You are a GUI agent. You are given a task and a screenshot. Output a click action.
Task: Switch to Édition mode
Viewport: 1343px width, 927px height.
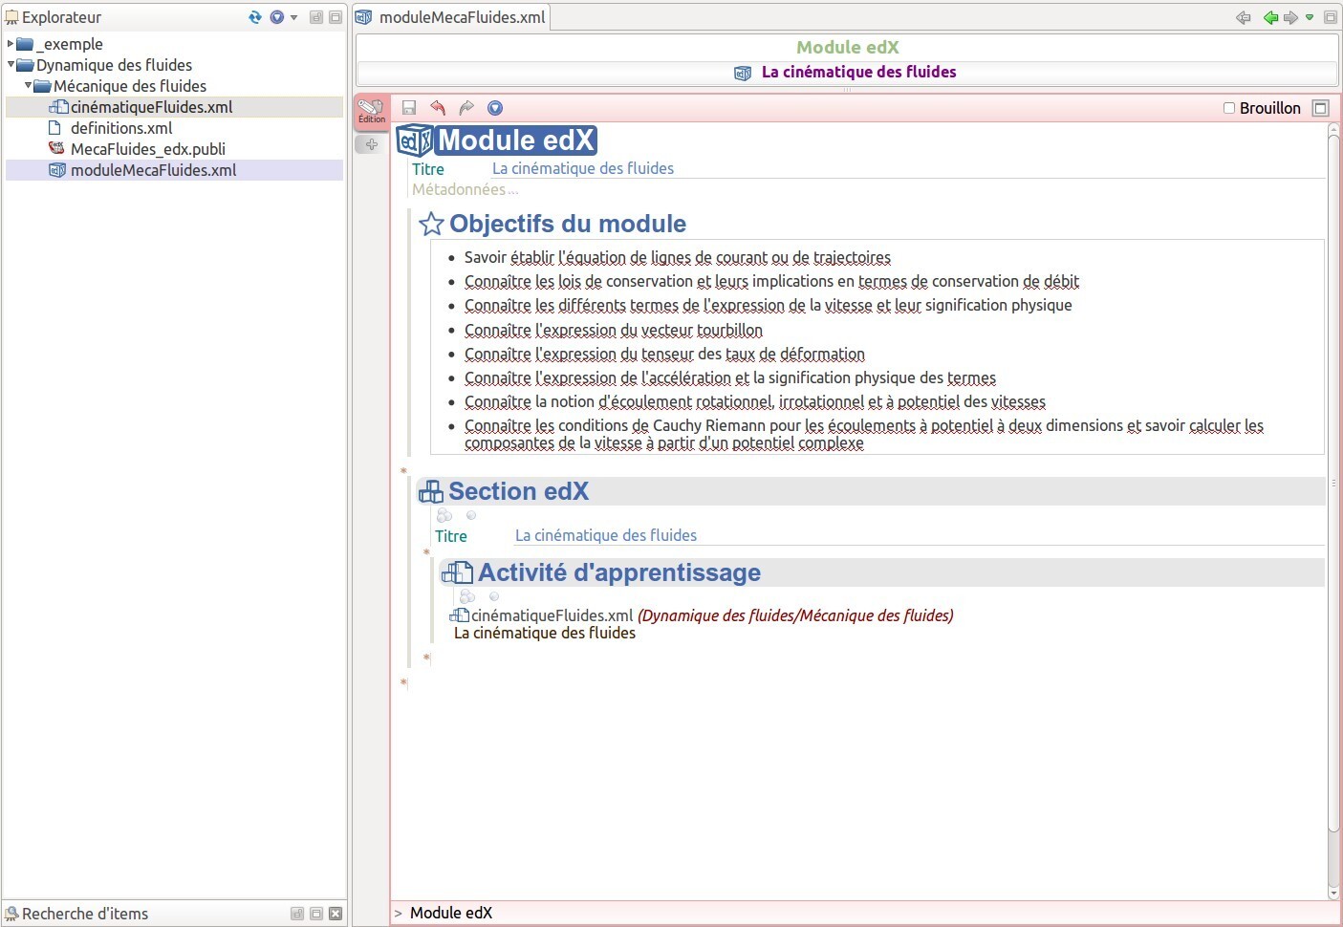[371, 112]
